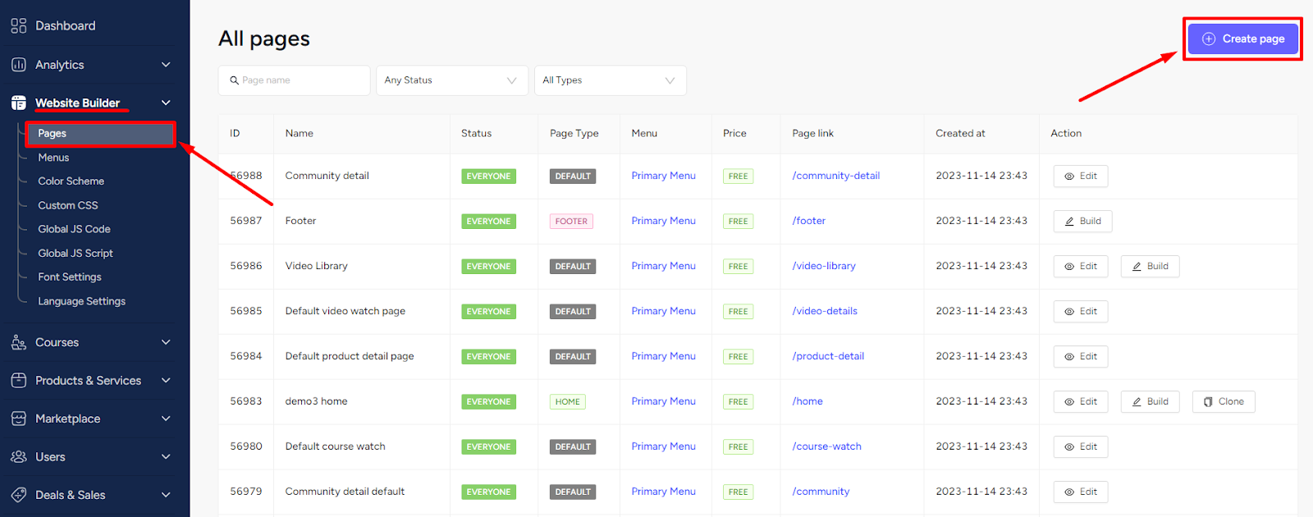Viewport: 1313px width, 517px height.
Task: Edit the Default product detail page
Action: point(1081,357)
